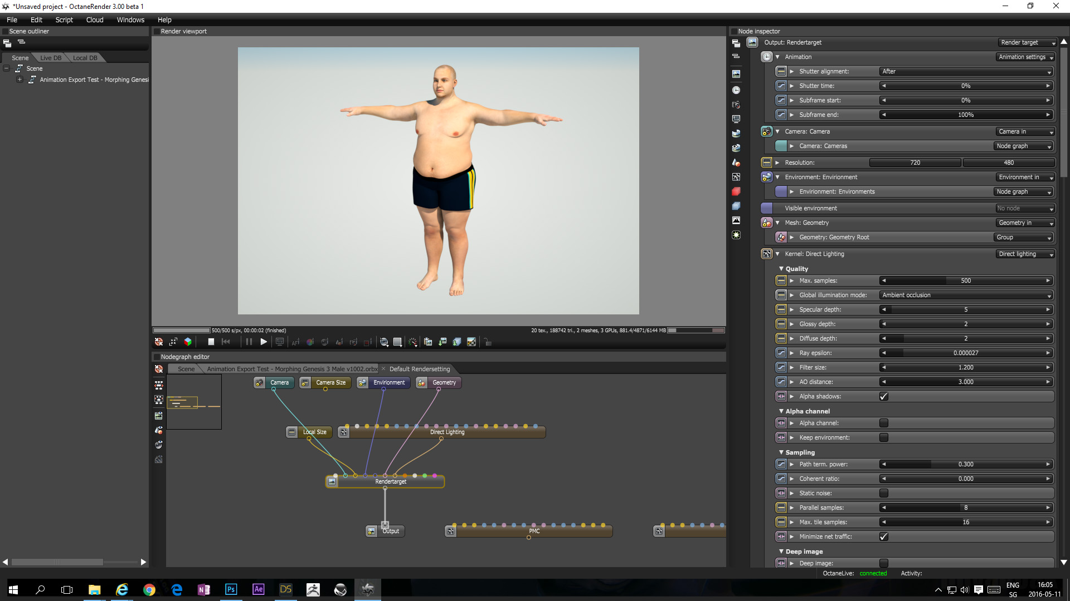This screenshot has height=601, width=1070.
Task: Enable the Alpha channel checkbox
Action: [884, 423]
